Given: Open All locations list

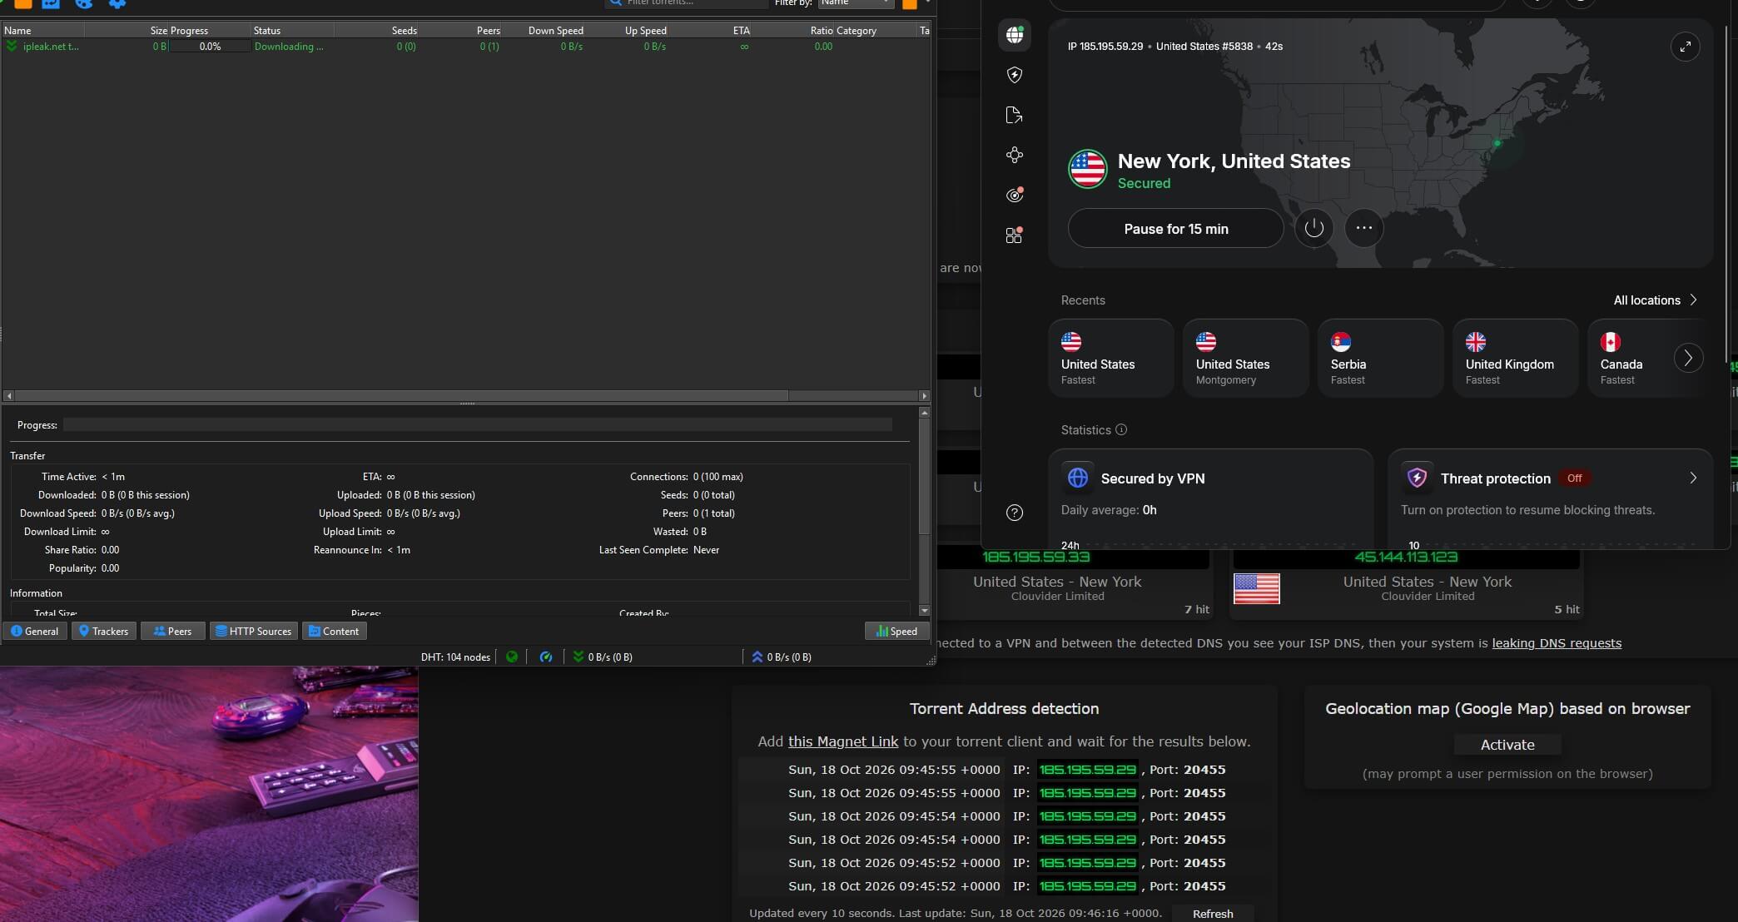Looking at the screenshot, I should click(x=1655, y=300).
